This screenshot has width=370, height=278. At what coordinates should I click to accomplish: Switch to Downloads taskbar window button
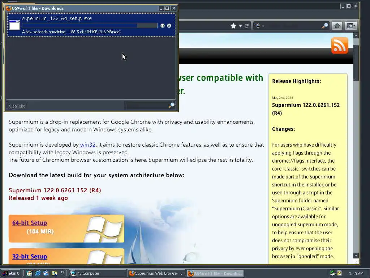(x=215, y=273)
